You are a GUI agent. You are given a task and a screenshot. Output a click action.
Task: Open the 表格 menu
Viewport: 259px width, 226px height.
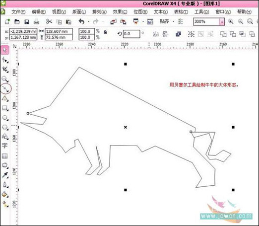[181, 12]
